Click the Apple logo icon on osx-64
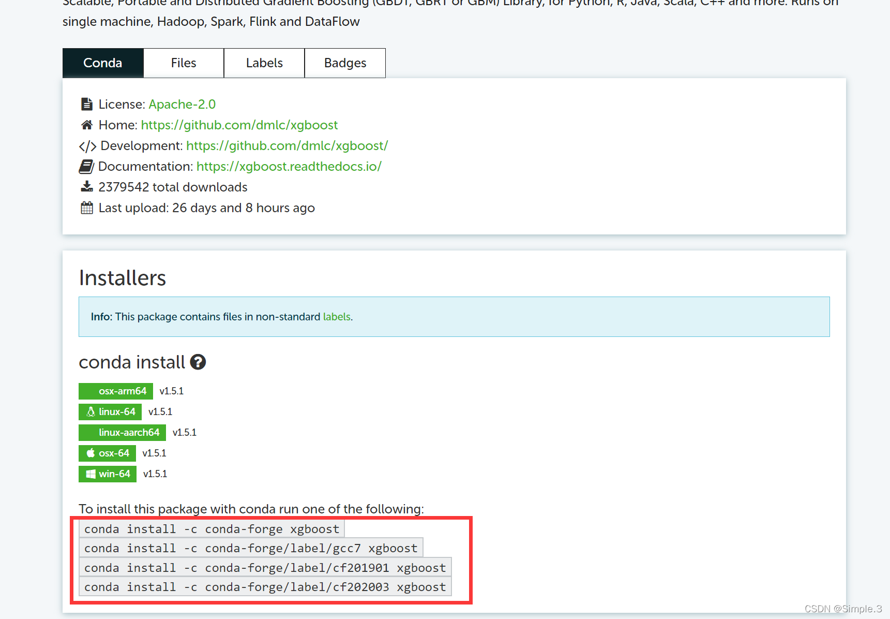The width and height of the screenshot is (890, 619). (90, 453)
